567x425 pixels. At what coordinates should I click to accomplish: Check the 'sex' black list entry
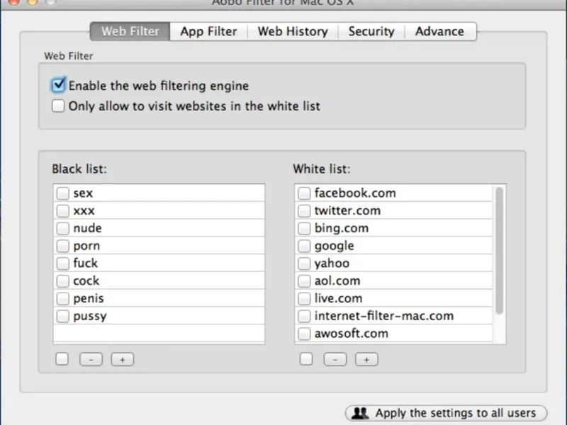[62, 193]
